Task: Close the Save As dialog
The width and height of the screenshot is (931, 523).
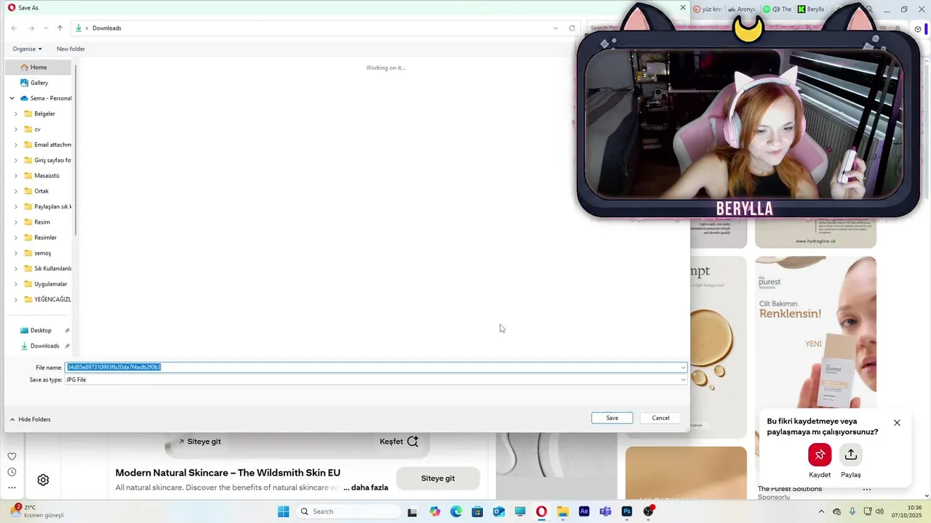Action: pos(682,7)
